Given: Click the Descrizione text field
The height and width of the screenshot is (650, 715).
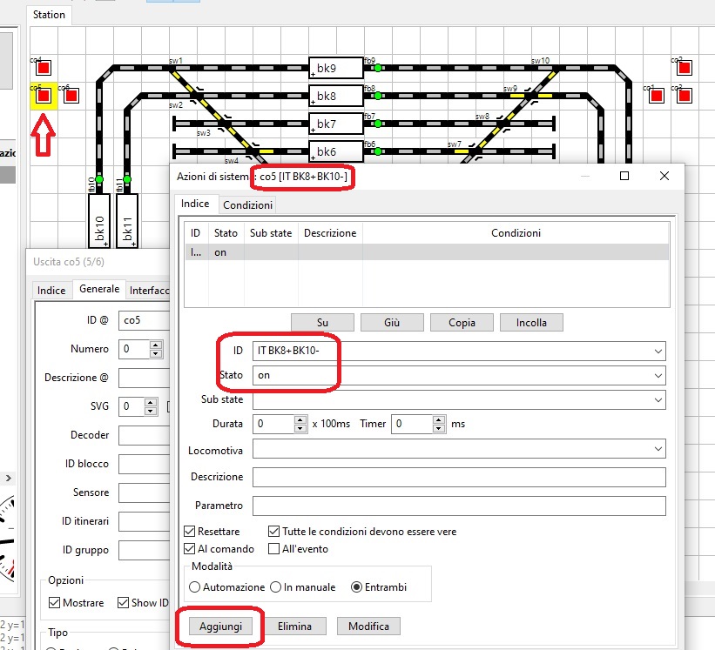Looking at the screenshot, I should 459,478.
